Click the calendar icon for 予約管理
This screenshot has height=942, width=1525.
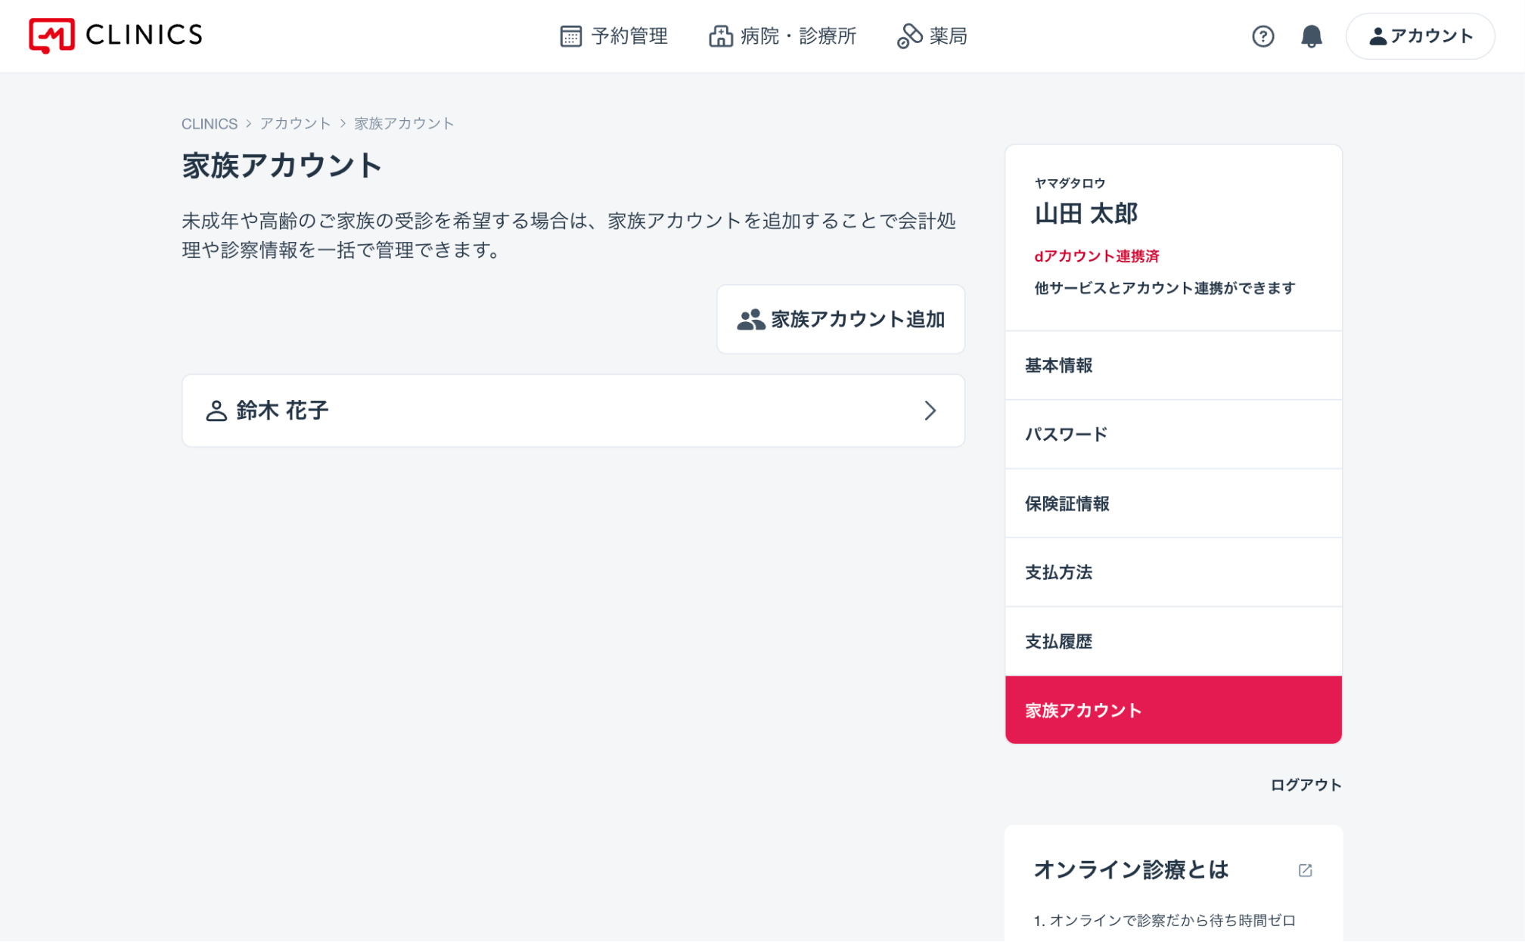pyautogui.click(x=570, y=36)
